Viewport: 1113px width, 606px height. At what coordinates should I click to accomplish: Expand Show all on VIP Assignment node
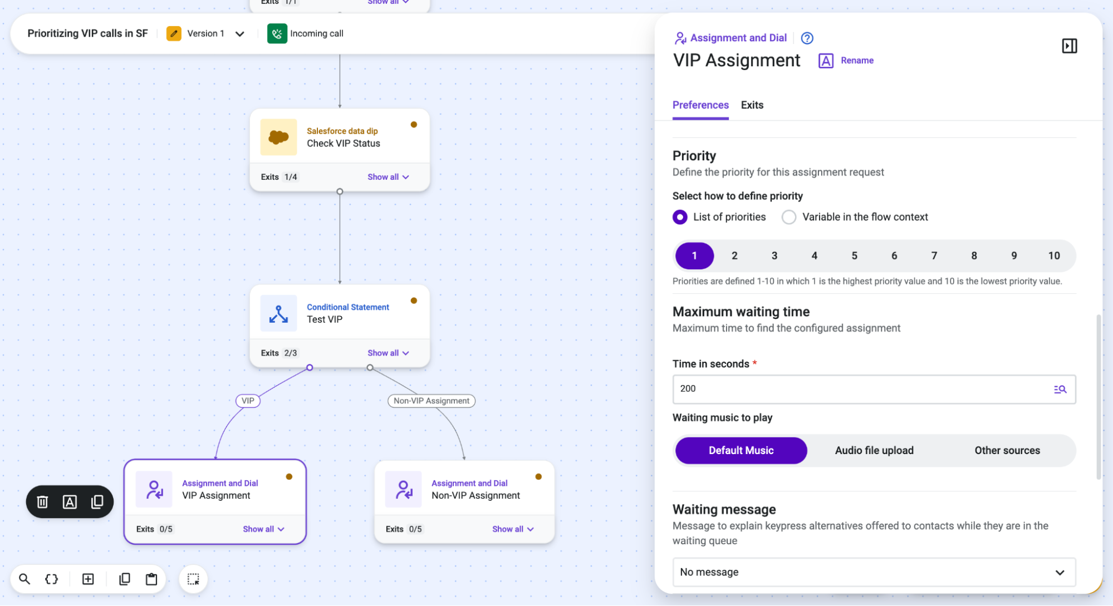pos(263,529)
